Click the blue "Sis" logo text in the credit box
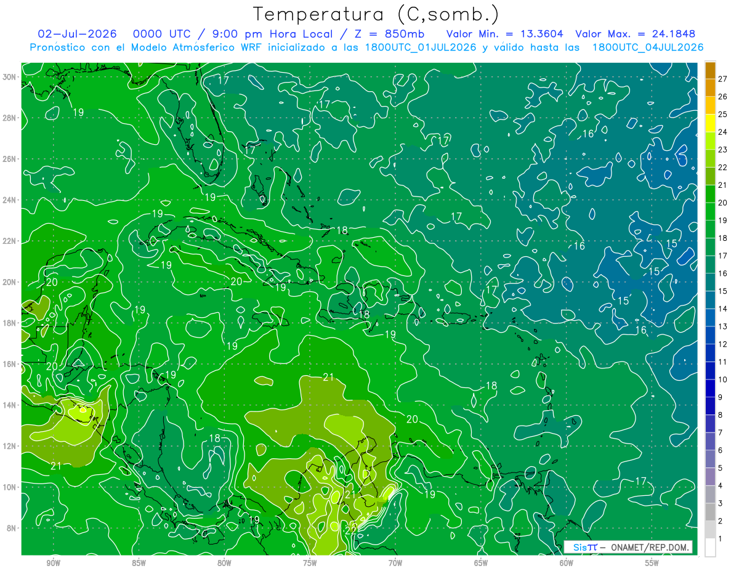The height and width of the screenshot is (571, 739). (x=580, y=547)
